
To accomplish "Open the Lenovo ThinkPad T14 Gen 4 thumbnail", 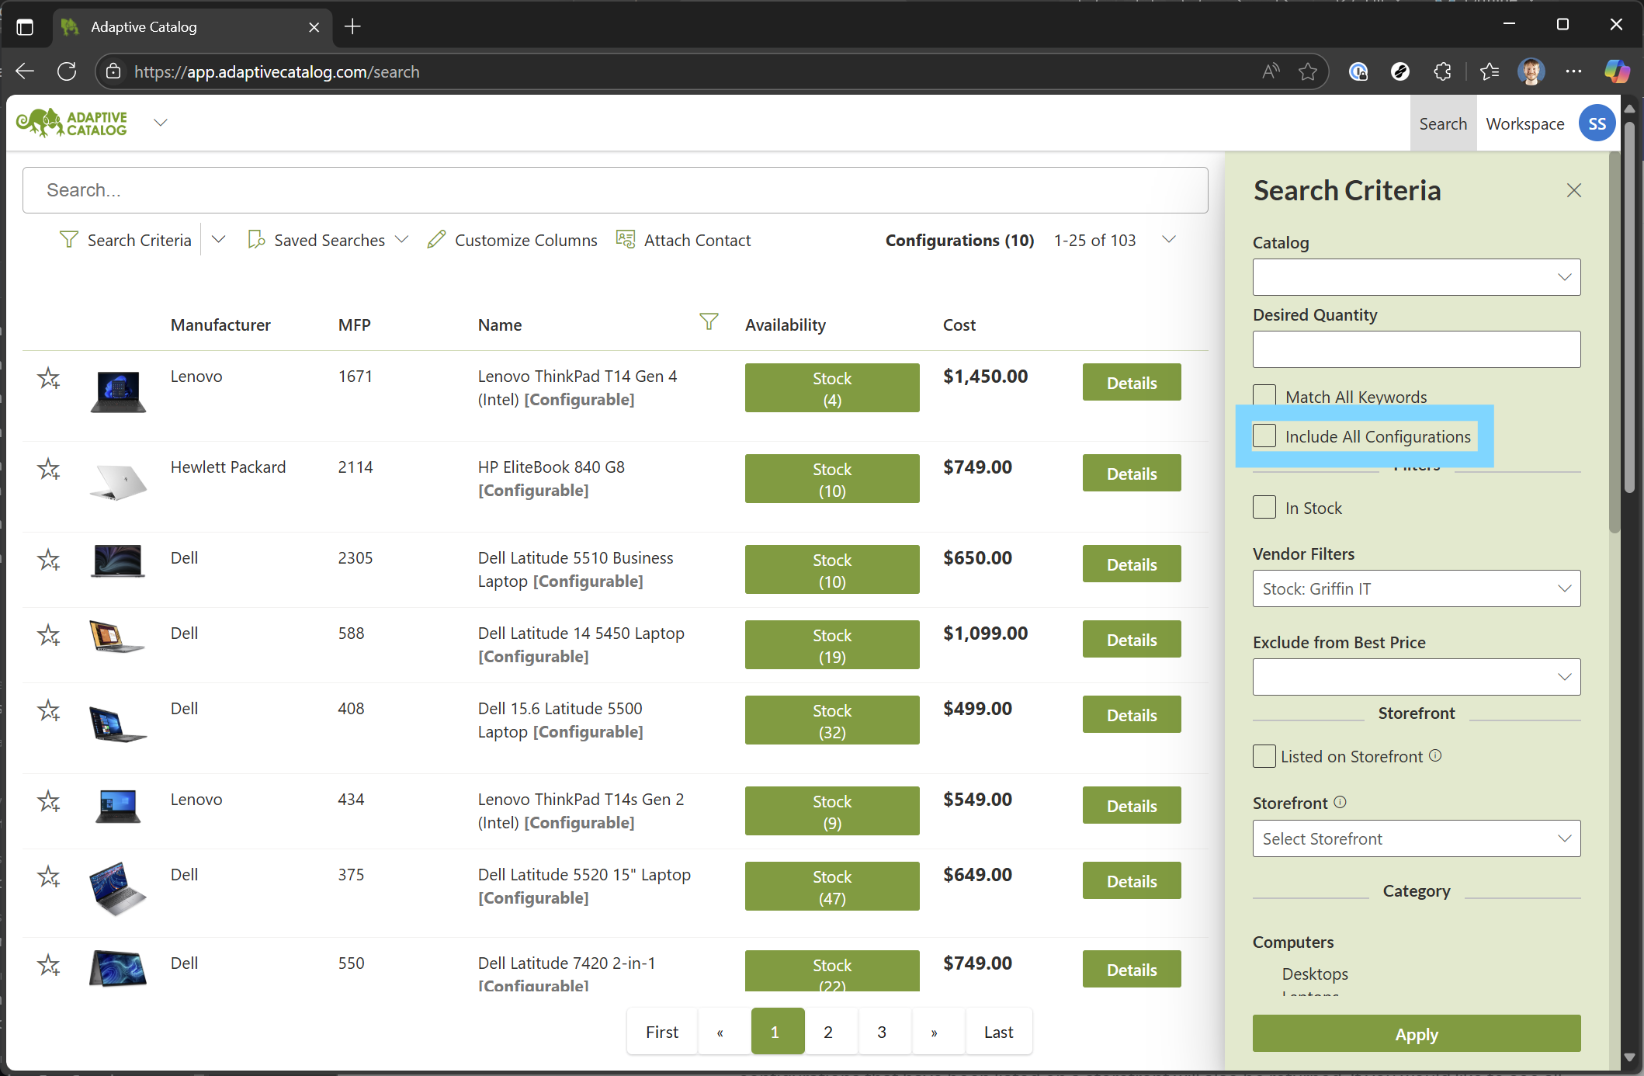I will [118, 392].
